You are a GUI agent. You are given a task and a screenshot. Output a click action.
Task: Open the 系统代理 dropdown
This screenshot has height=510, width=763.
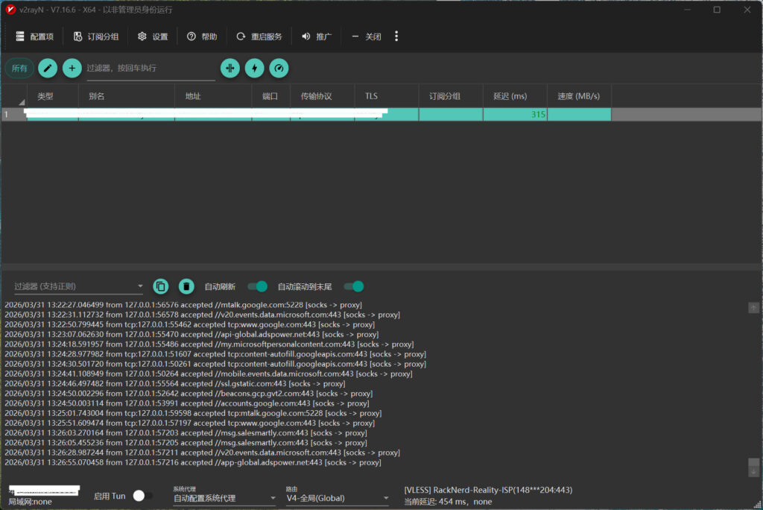[224, 498]
